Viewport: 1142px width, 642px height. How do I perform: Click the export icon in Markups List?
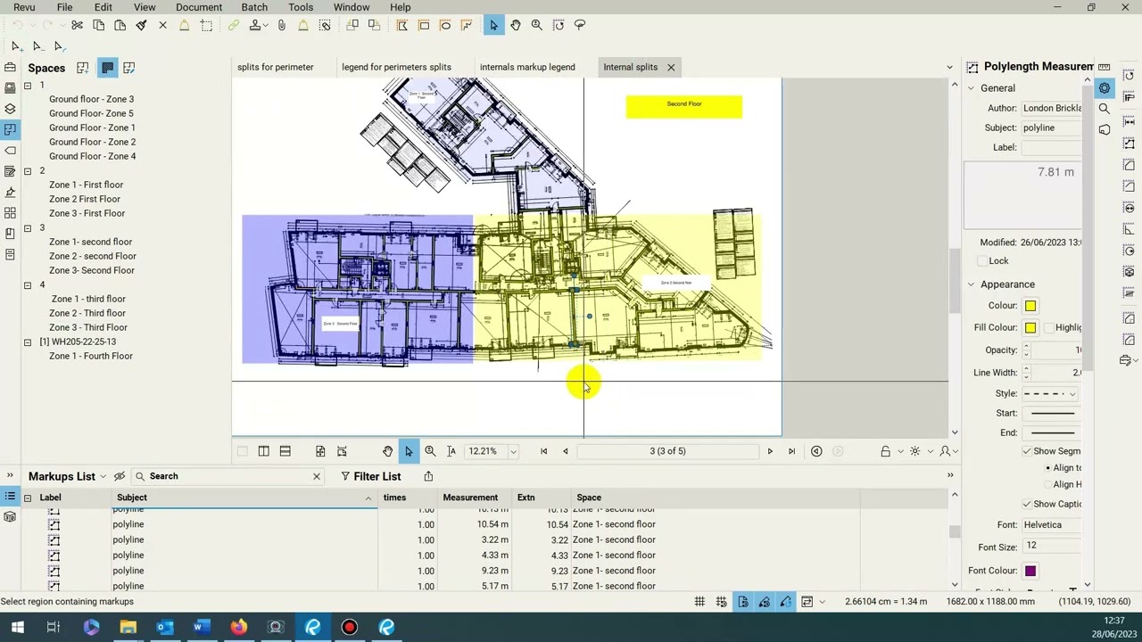[428, 476]
